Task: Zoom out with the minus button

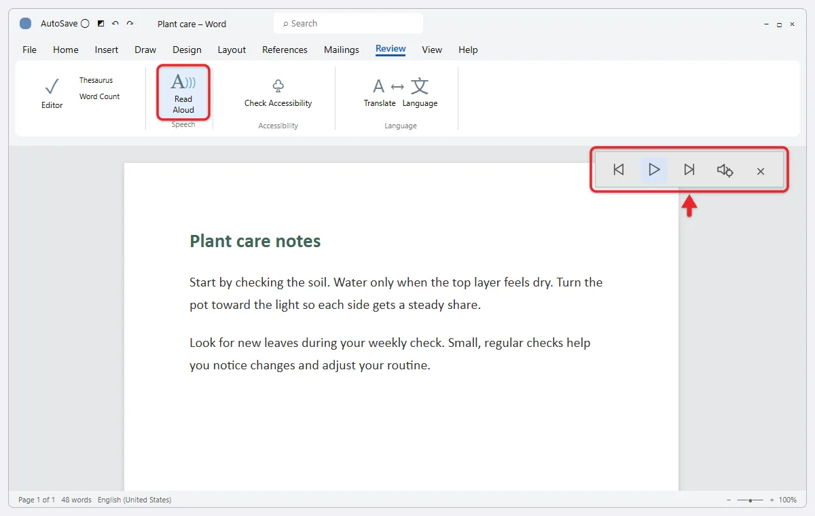Action: click(x=729, y=500)
